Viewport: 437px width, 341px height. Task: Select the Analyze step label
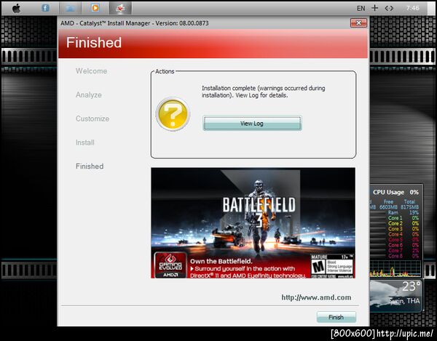point(89,95)
